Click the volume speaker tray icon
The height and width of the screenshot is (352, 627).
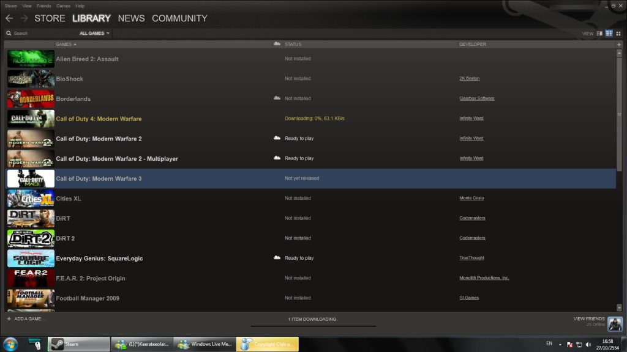[x=588, y=345]
